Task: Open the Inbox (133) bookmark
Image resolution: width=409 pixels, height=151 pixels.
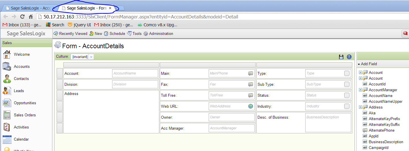Action: coord(22,25)
